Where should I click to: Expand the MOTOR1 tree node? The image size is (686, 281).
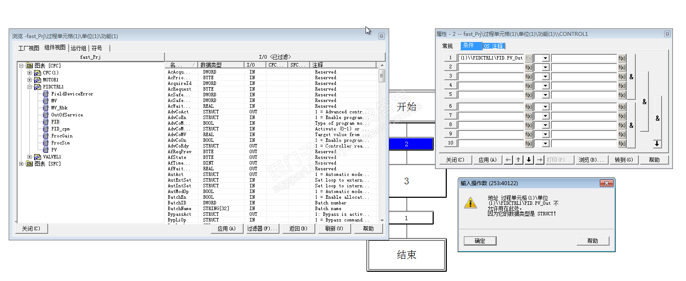tap(30, 80)
